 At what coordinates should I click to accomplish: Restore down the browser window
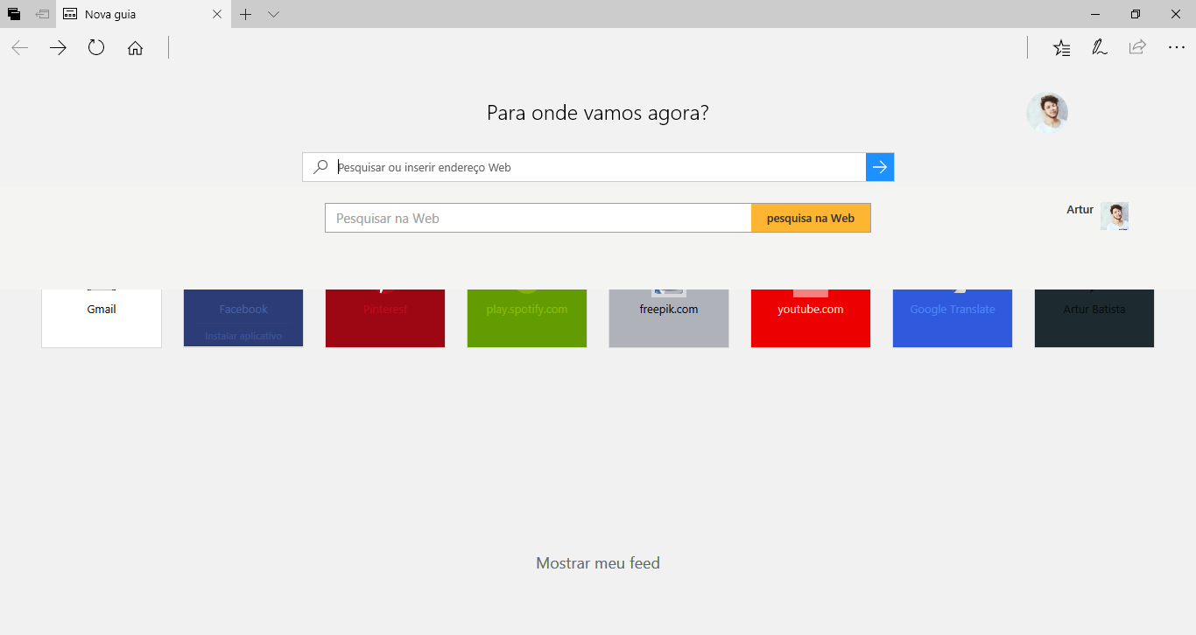[1136, 14]
